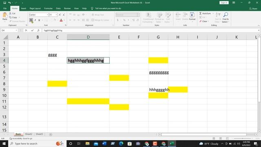Open the number format dropdown
The height and width of the screenshot is (147, 261).
pyautogui.click(x=138, y=15)
